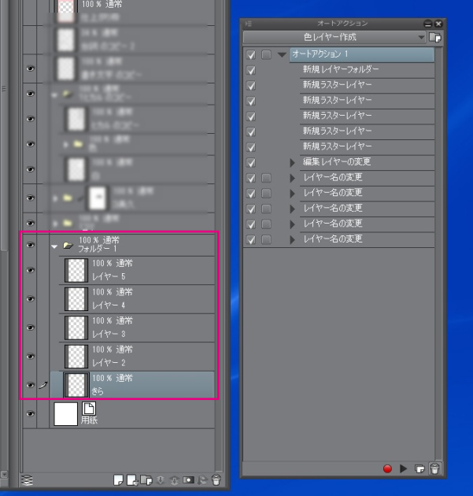The width and height of the screenshot is (473, 496).
Task: Click the レイヤー 3 thumbnail
Action: click(x=76, y=328)
